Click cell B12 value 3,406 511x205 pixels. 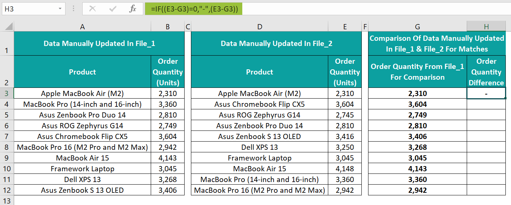pyautogui.click(x=168, y=190)
